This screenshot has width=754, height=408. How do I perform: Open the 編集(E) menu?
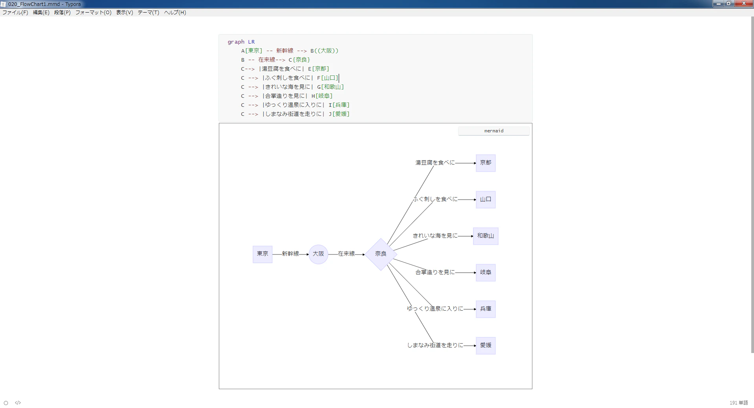41,13
